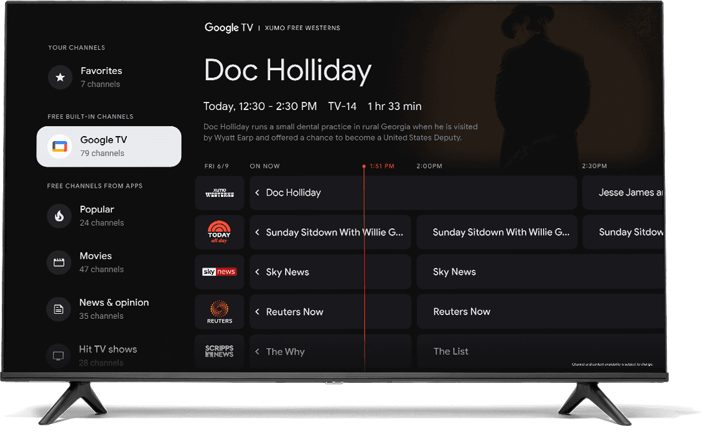This screenshot has height=432, width=703.
Task: Click the 1 hr 33 min duration
Action: point(394,107)
